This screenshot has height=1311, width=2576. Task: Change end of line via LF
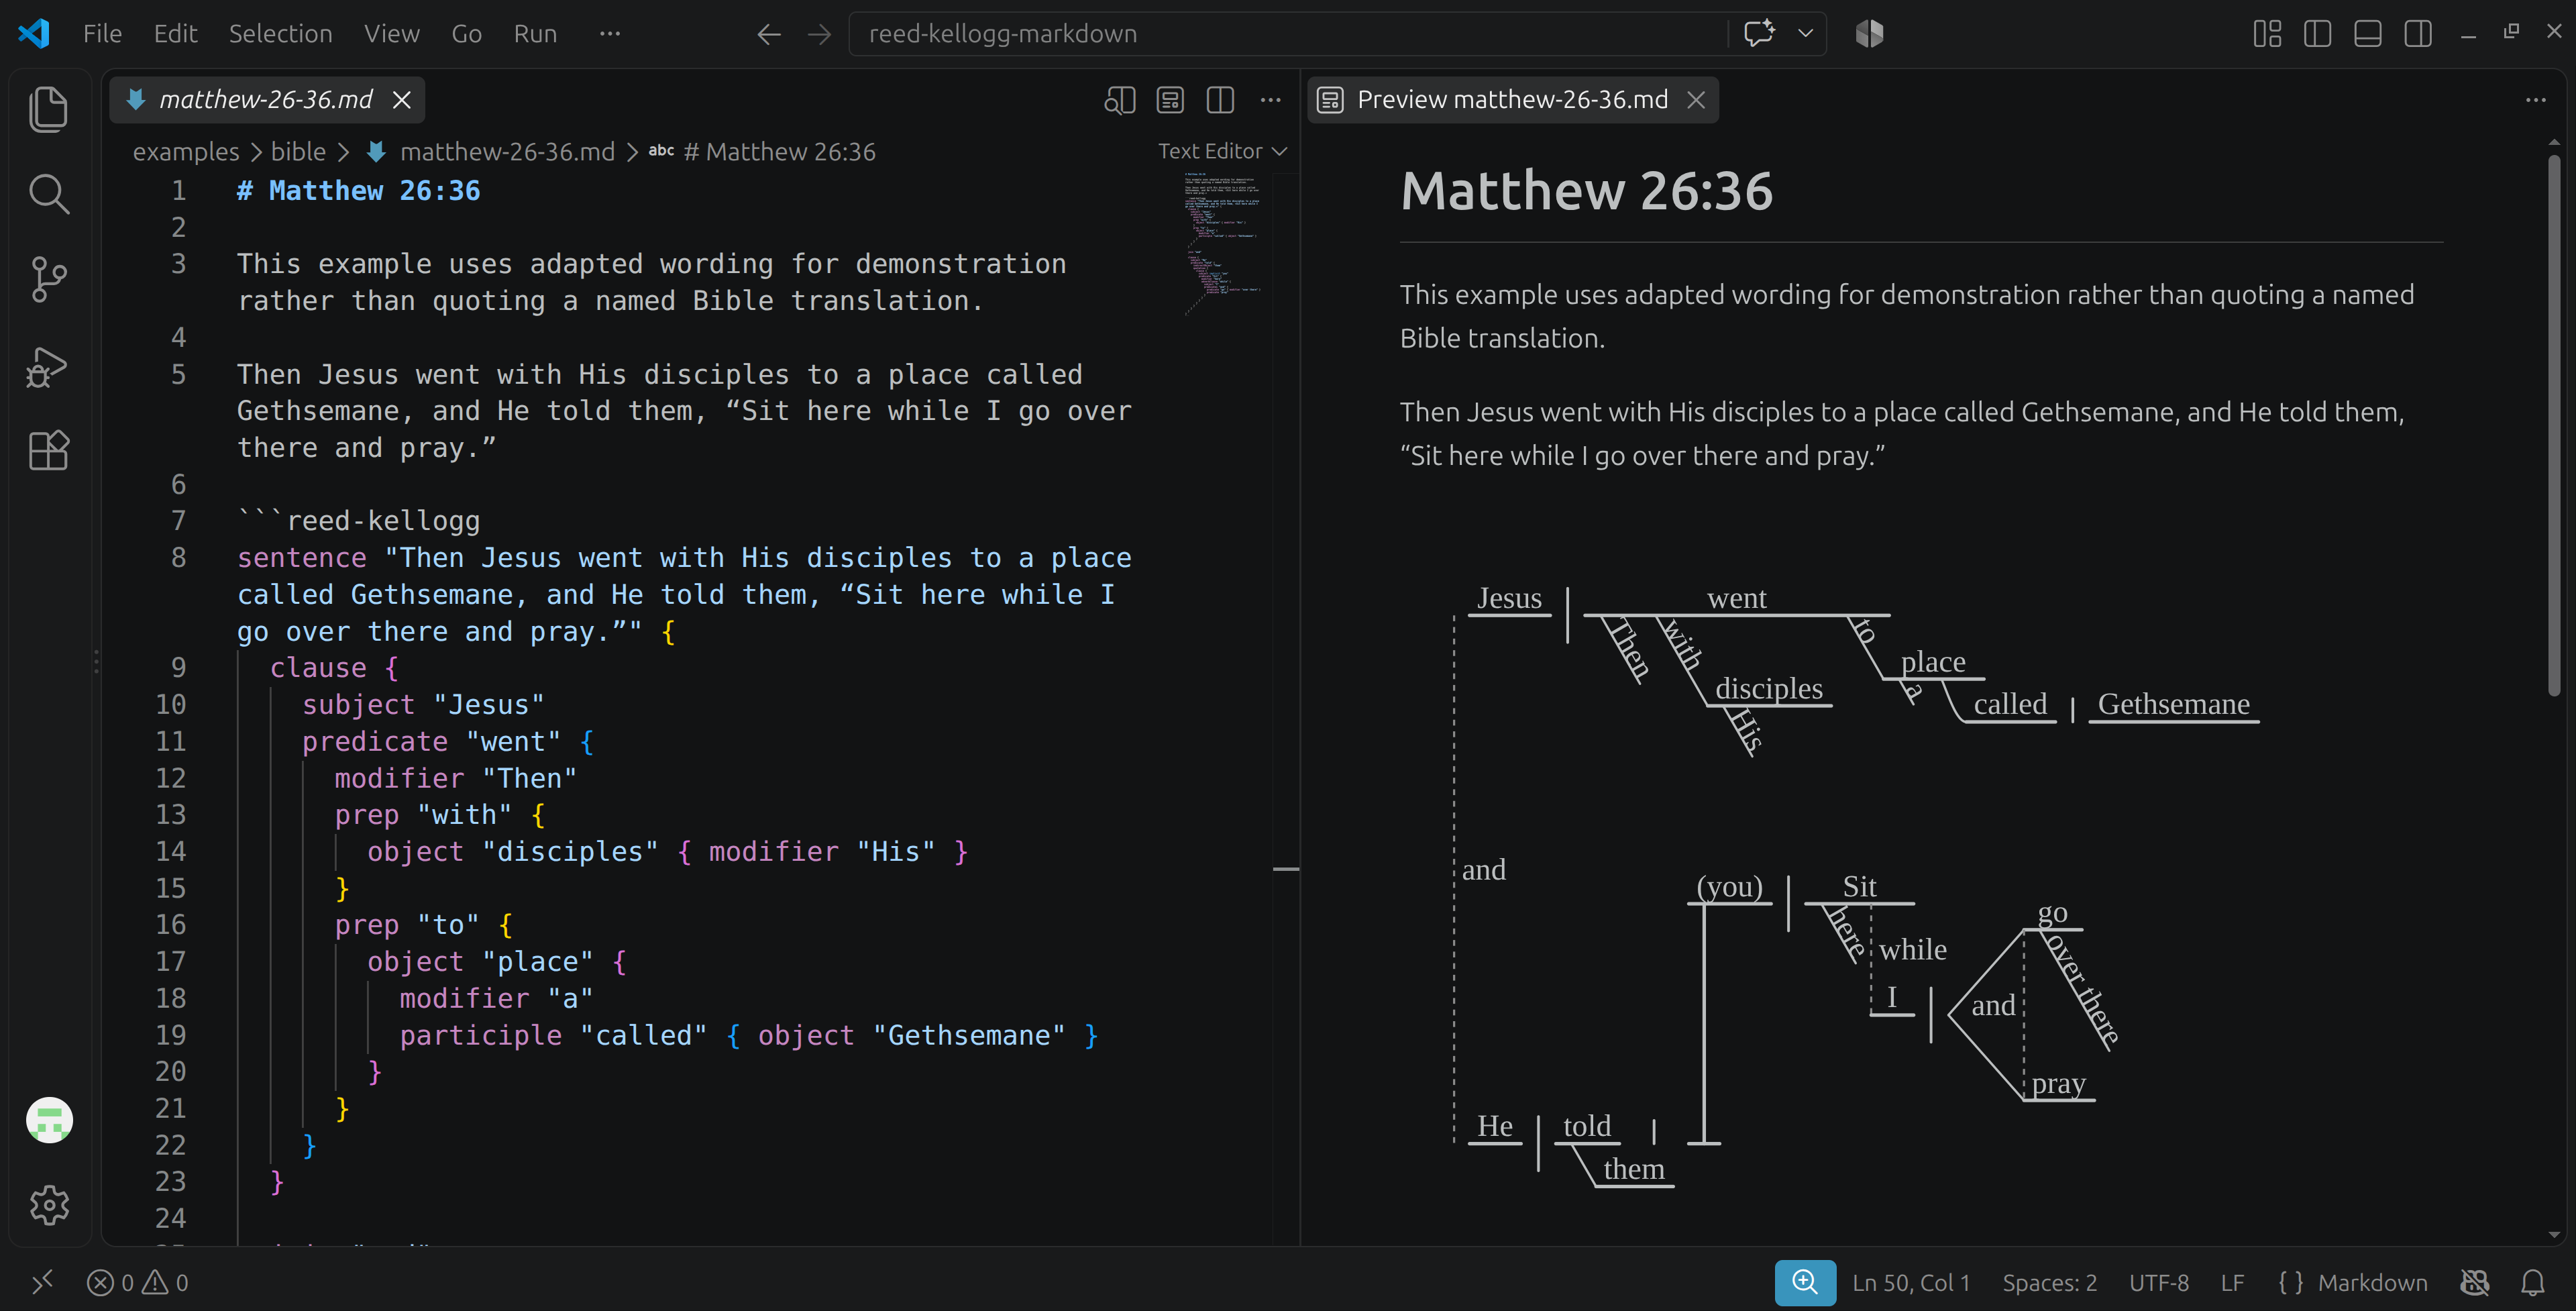click(x=2232, y=1282)
